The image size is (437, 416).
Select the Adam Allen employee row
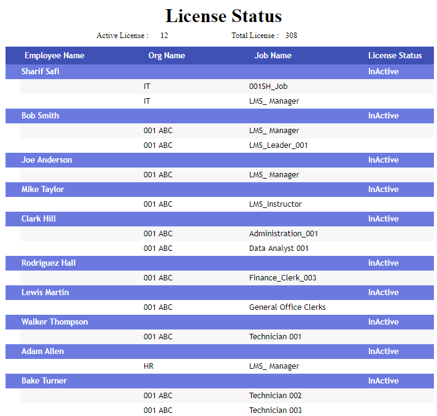tap(42, 352)
